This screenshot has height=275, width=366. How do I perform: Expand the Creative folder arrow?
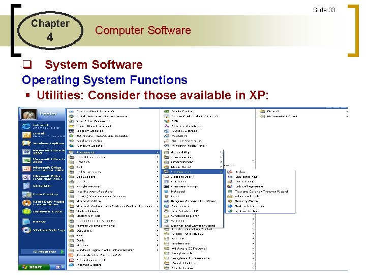158,162
